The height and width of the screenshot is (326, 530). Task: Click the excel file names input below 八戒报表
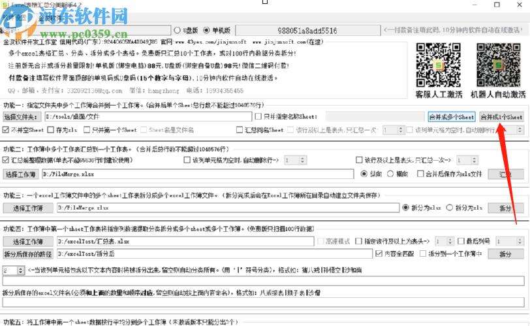(x=263, y=302)
